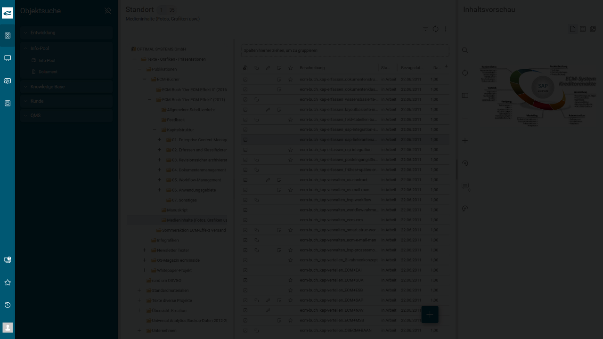
Task: Click the floating plus add button
Action: pyautogui.click(x=430, y=315)
